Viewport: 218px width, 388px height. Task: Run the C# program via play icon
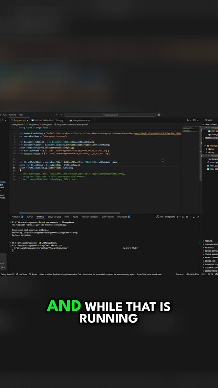[x=188, y=120]
